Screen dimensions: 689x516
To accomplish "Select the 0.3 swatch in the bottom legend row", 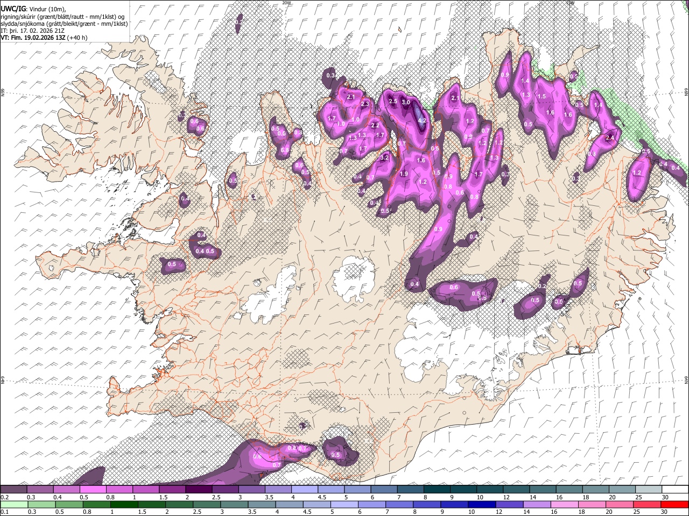I will point(41,505).
